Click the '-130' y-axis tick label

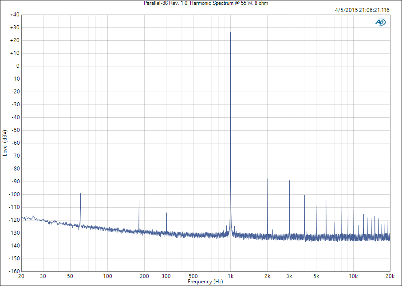click(x=14, y=233)
